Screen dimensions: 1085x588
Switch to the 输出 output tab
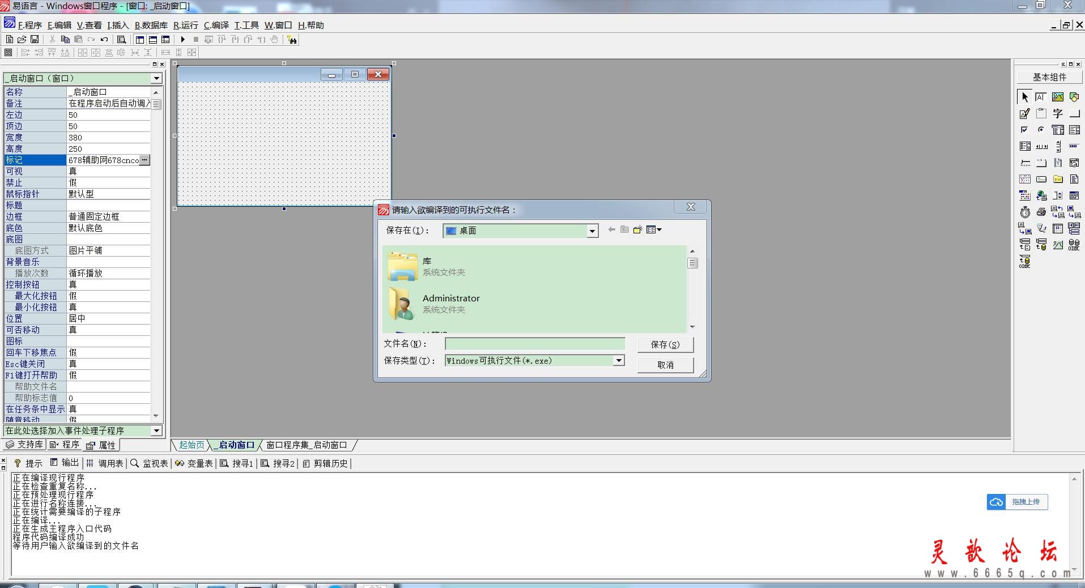(x=65, y=463)
